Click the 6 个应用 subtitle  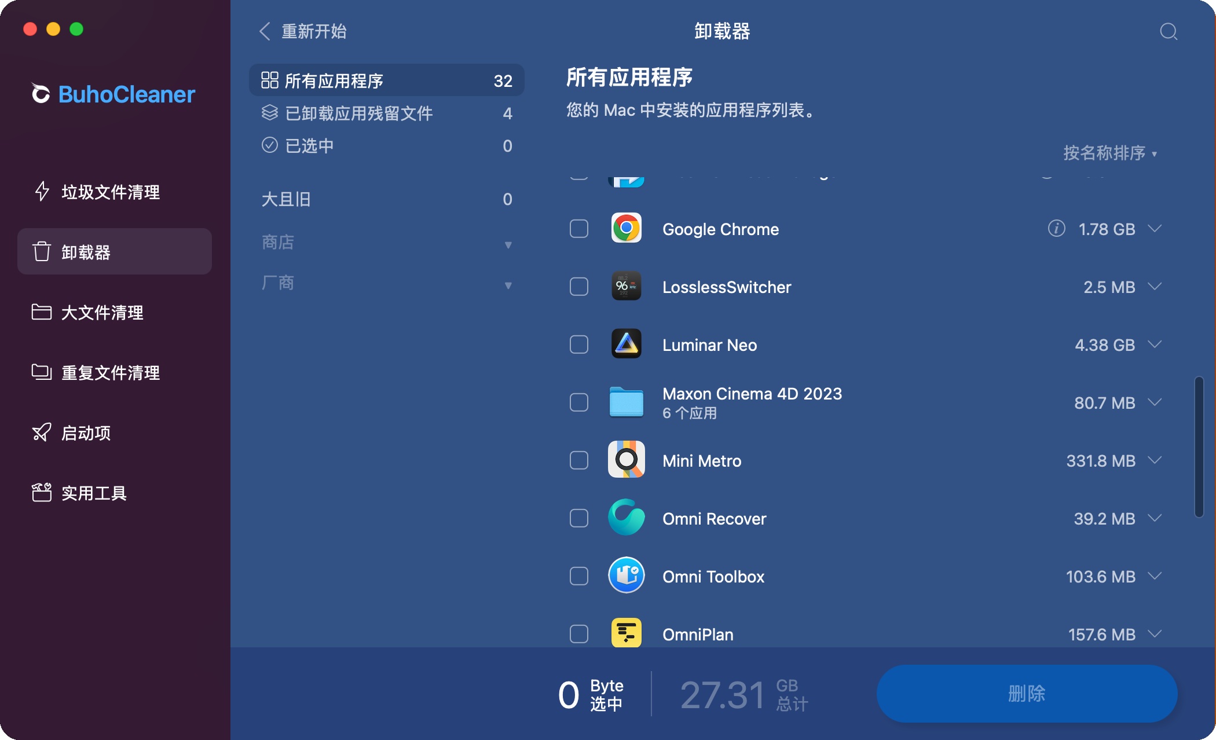pos(689,413)
